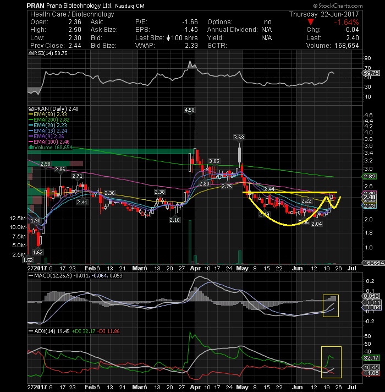Click the EMA(9) 2.26 legend entry

tap(49, 136)
